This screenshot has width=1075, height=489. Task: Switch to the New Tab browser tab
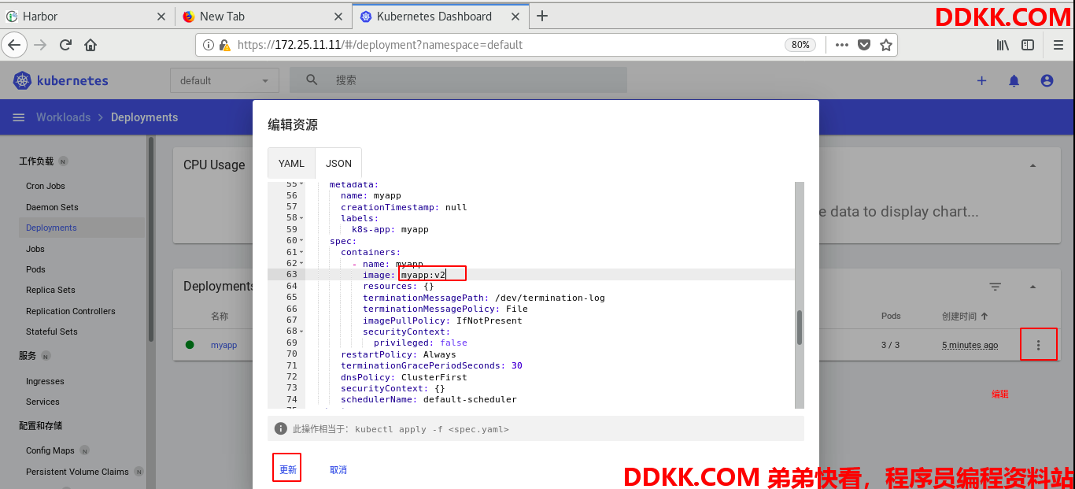[x=263, y=16]
